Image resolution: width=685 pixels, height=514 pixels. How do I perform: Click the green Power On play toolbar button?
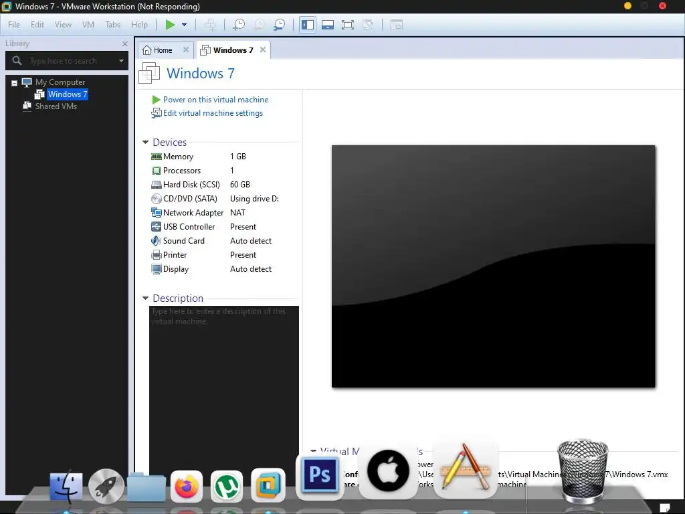[x=170, y=25]
